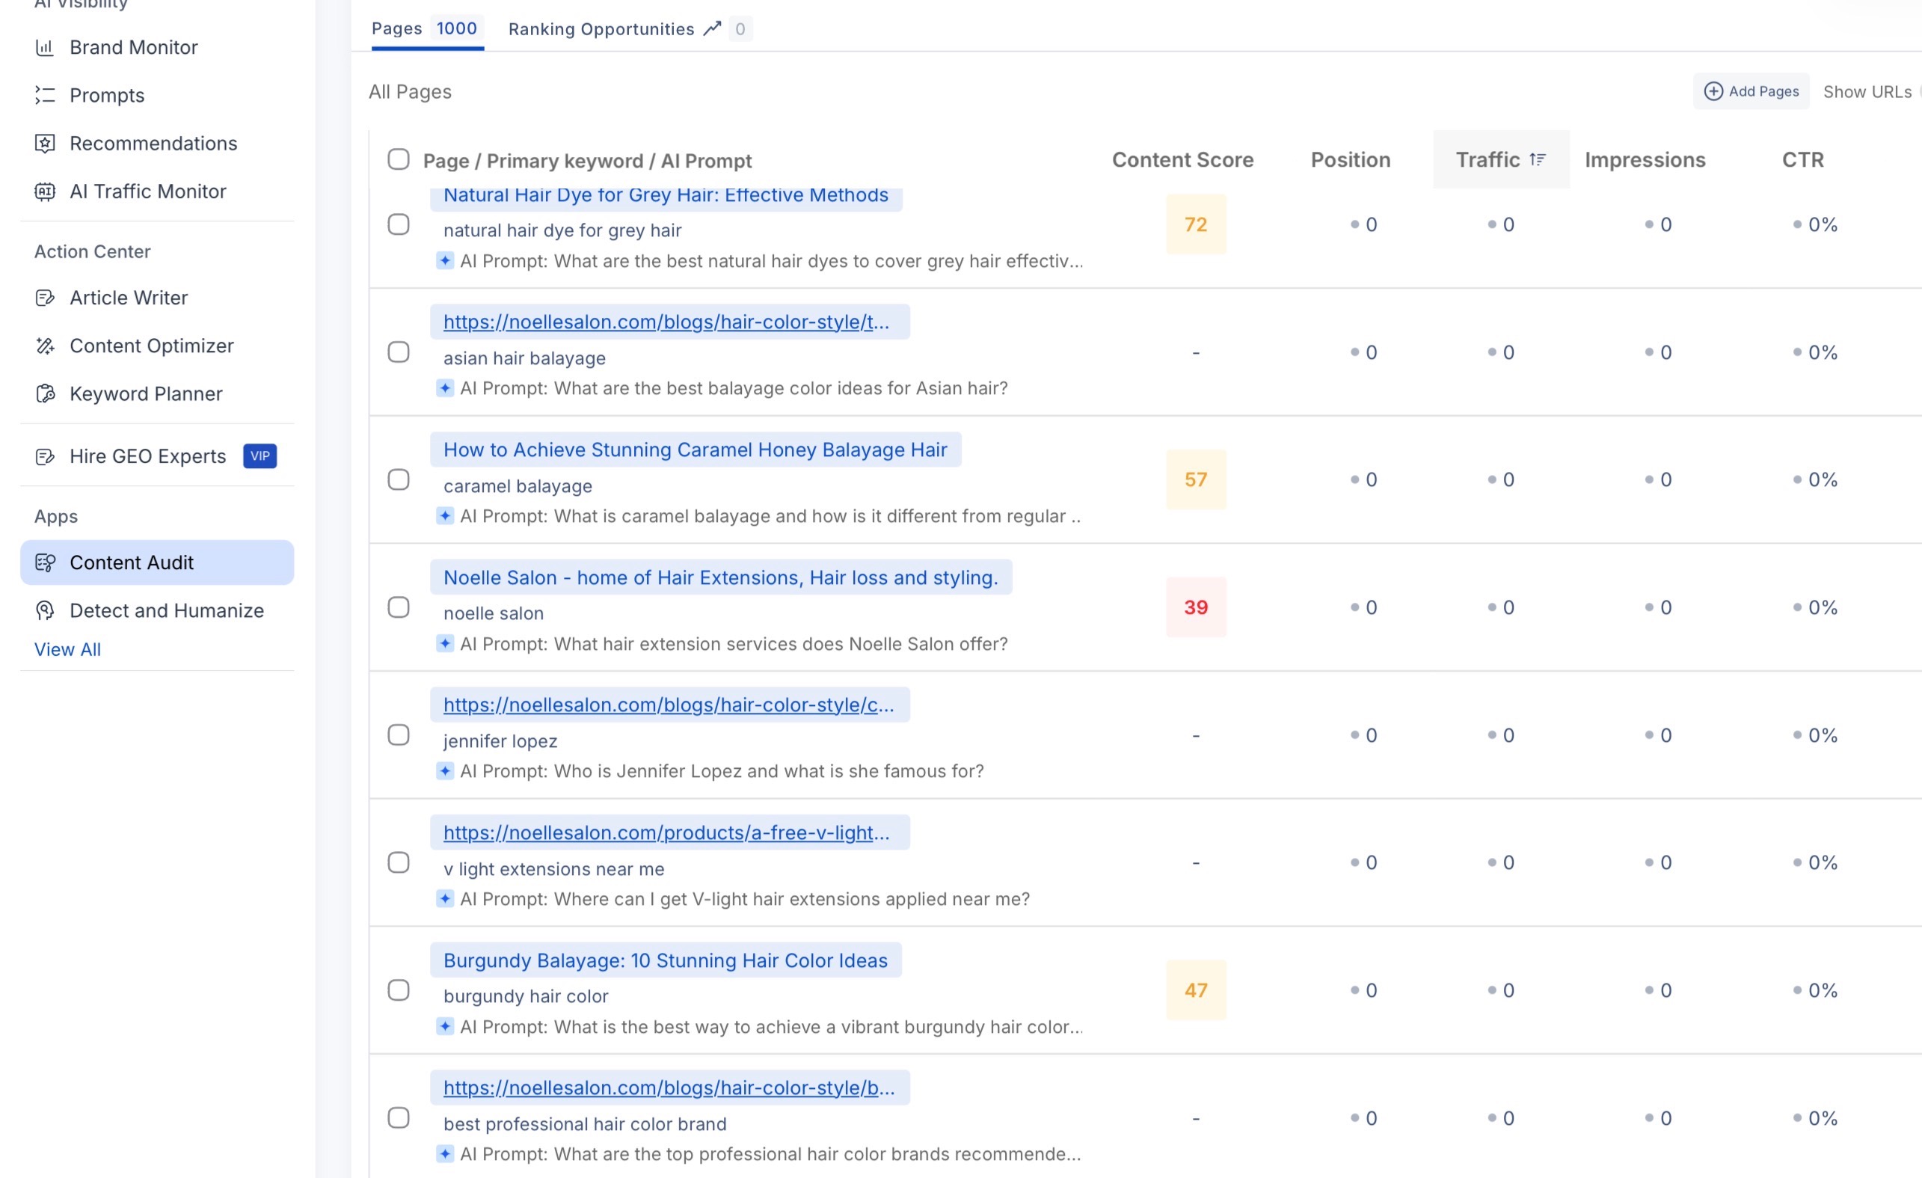Click the content score 47 badge
Screen dimensions: 1922x1178
pos(1196,991)
